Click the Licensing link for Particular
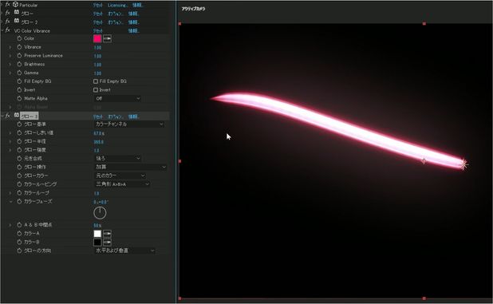The width and height of the screenshot is (493, 304). pyautogui.click(x=117, y=5)
